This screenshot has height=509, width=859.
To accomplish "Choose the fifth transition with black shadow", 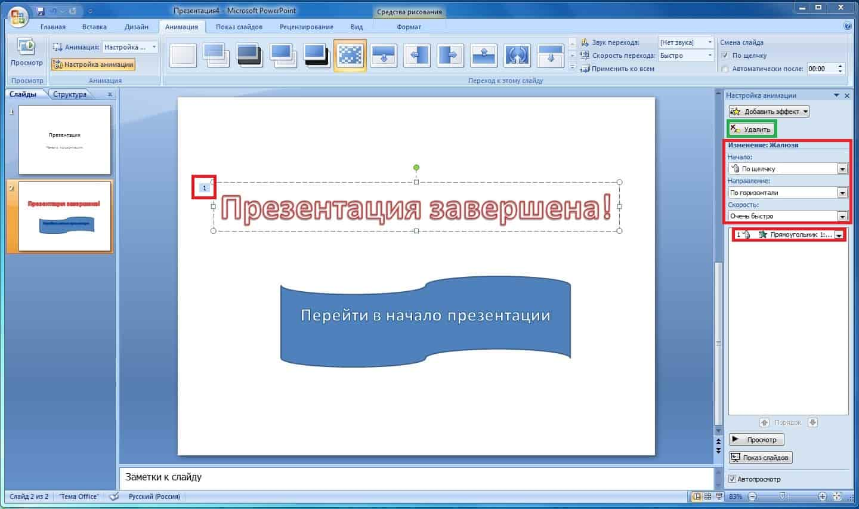I will [x=317, y=55].
